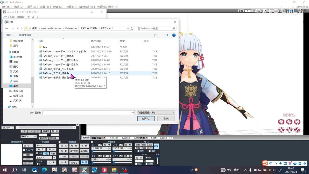Click the 文件名 file name input field
Screen dimensions: 309x174
pos(88,113)
